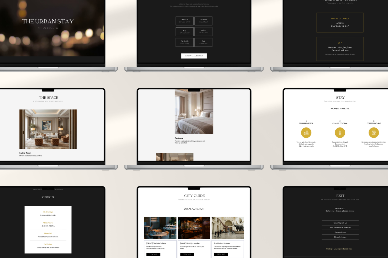Click the "Quiet Hours" rule heading
This screenshot has width=388, height=258.
pos(48,223)
